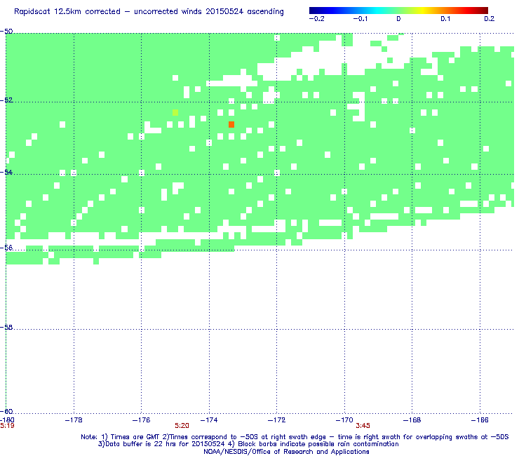
Task: Click the '-168' longitude axis label
Action: coord(412,420)
